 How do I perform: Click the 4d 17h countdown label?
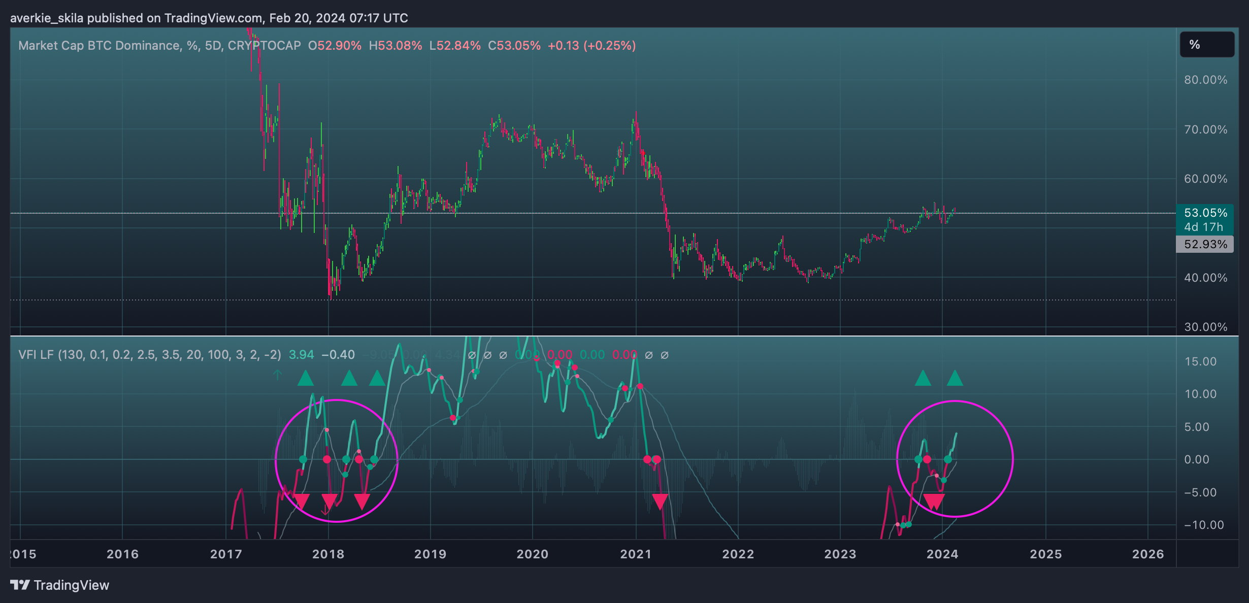click(x=1203, y=227)
